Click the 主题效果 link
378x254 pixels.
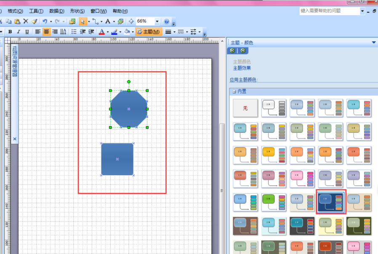click(x=242, y=68)
